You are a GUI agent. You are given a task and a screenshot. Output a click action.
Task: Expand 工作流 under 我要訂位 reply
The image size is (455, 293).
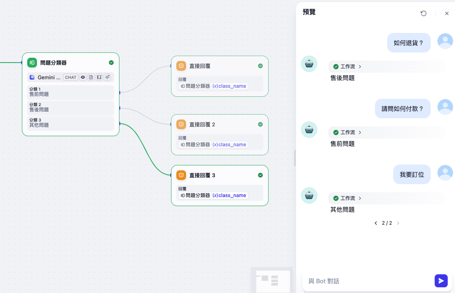point(347,198)
